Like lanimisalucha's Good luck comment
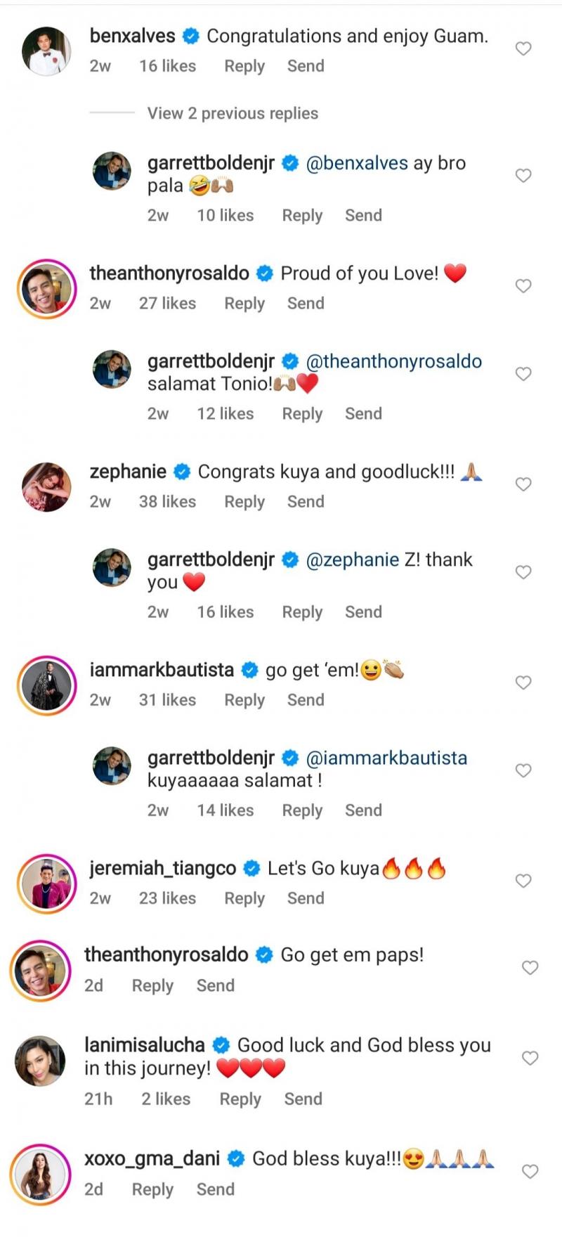Image resolution: width=562 pixels, height=1242 pixels. [530, 1058]
